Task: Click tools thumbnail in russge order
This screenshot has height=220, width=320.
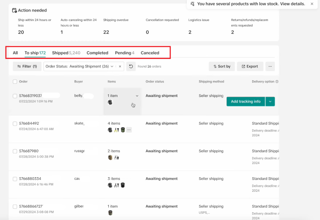Action: tap(116, 158)
